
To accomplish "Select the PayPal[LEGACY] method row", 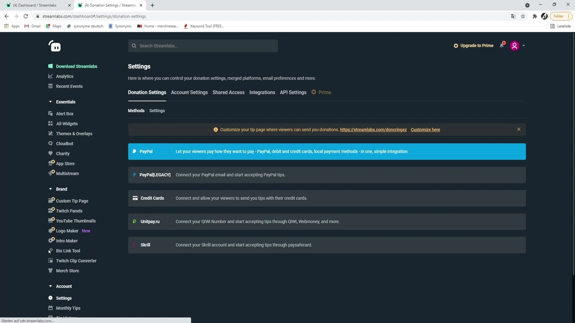I will point(327,175).
